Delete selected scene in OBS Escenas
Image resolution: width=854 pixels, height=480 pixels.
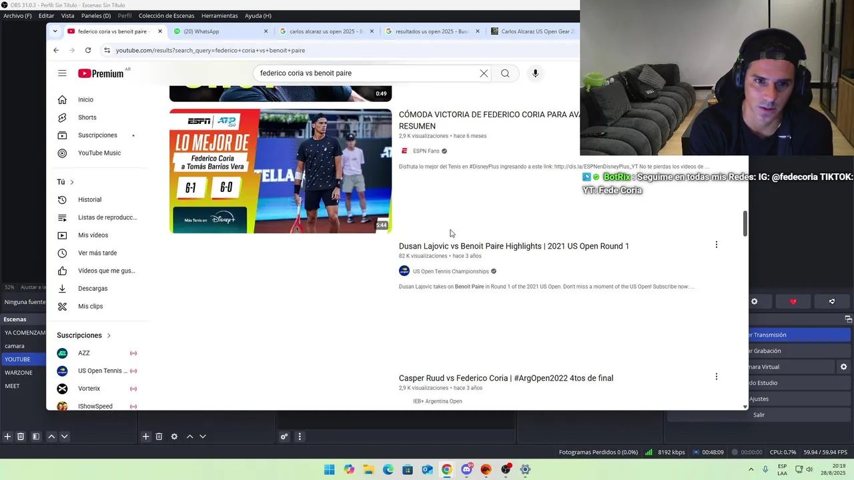click(x=21, y=437)
